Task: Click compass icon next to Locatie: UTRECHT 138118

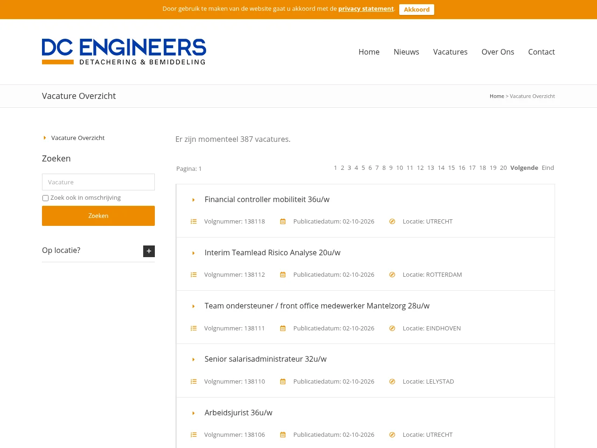Action: (x=392, y=222)
